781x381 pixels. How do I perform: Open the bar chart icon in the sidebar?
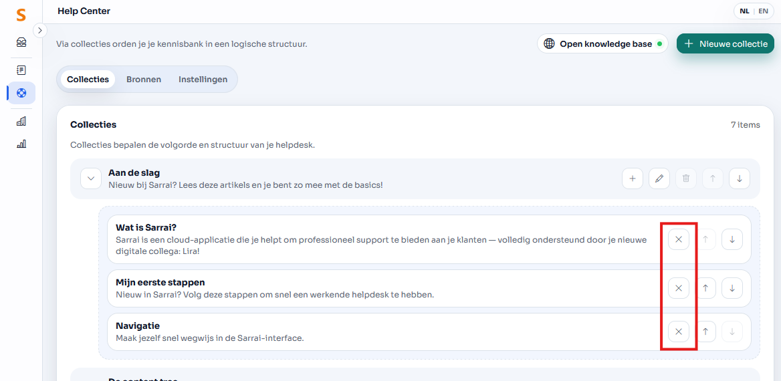click(x=21, y=144)
